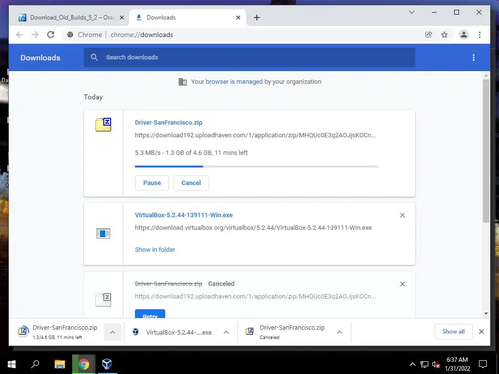Open Chrome's three-dot main menu

(x=480, y=35)
